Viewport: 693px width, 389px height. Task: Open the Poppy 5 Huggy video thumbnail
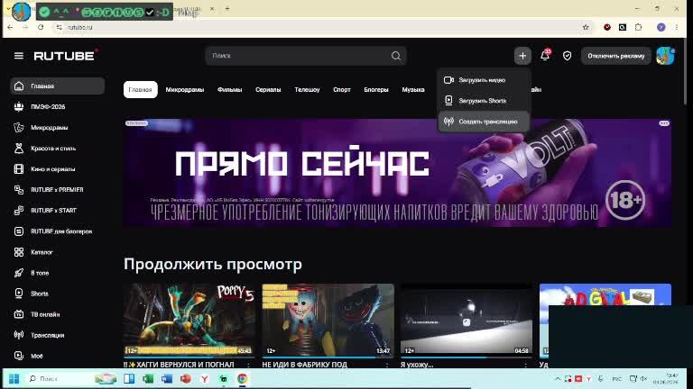[189, 320]
